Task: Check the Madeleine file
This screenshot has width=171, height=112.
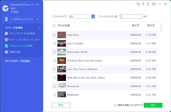Action: click(x=54, y=95)
